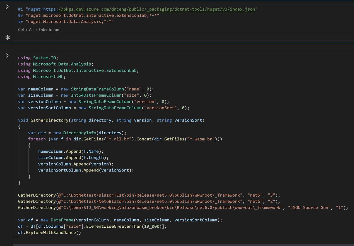354x246 pixels.
Task: Click 'versionColumn.Append(version);' line
Action: pos(76,164)
